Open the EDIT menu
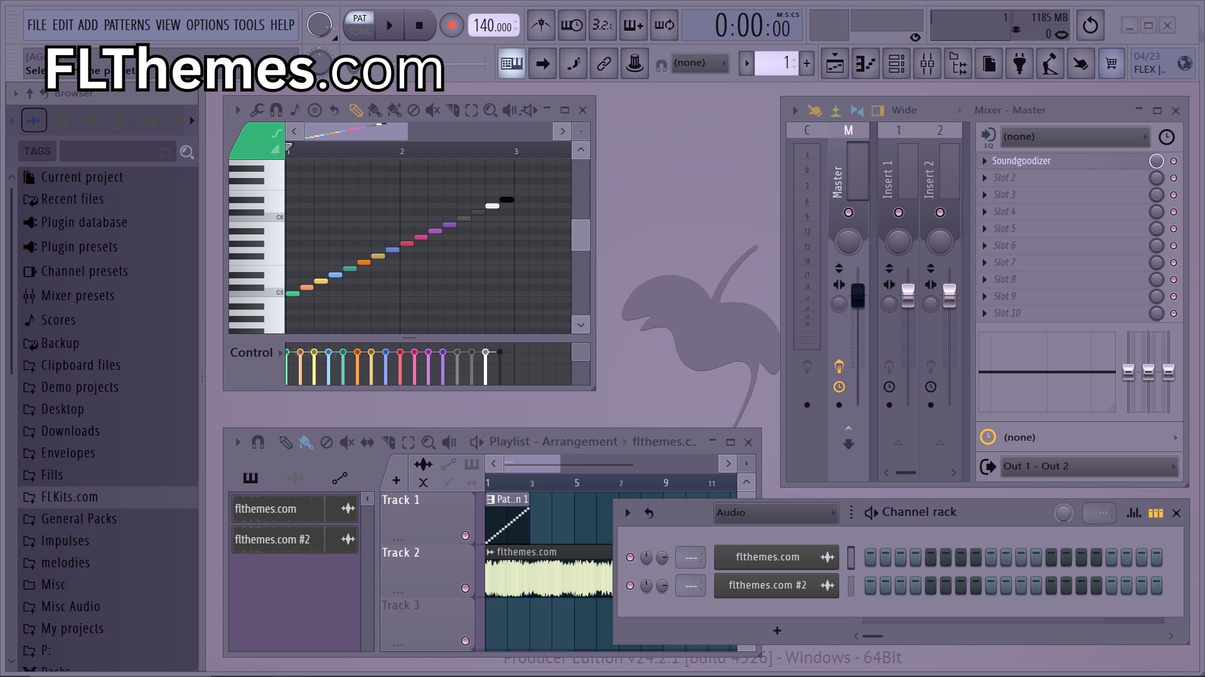Screen dimensions: 1205x677 coord(63,25)
